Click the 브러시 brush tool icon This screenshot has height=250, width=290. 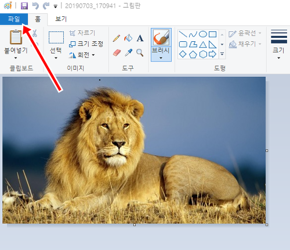(161, 37)
